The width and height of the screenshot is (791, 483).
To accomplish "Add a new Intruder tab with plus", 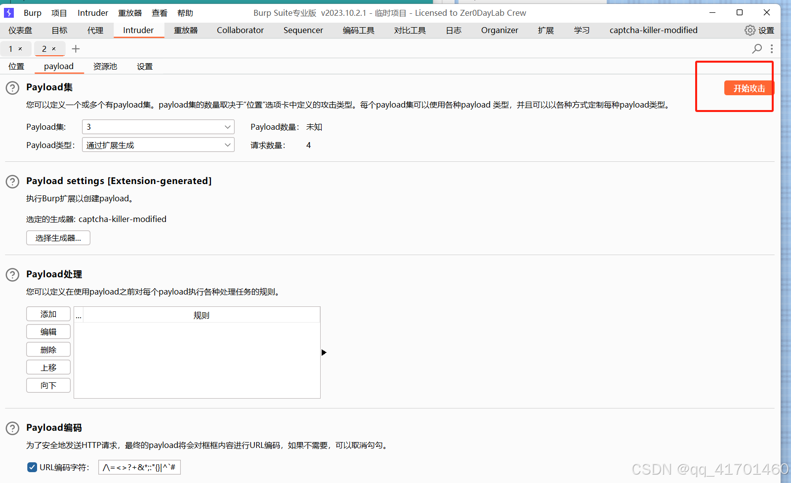I will coord(76,48).
